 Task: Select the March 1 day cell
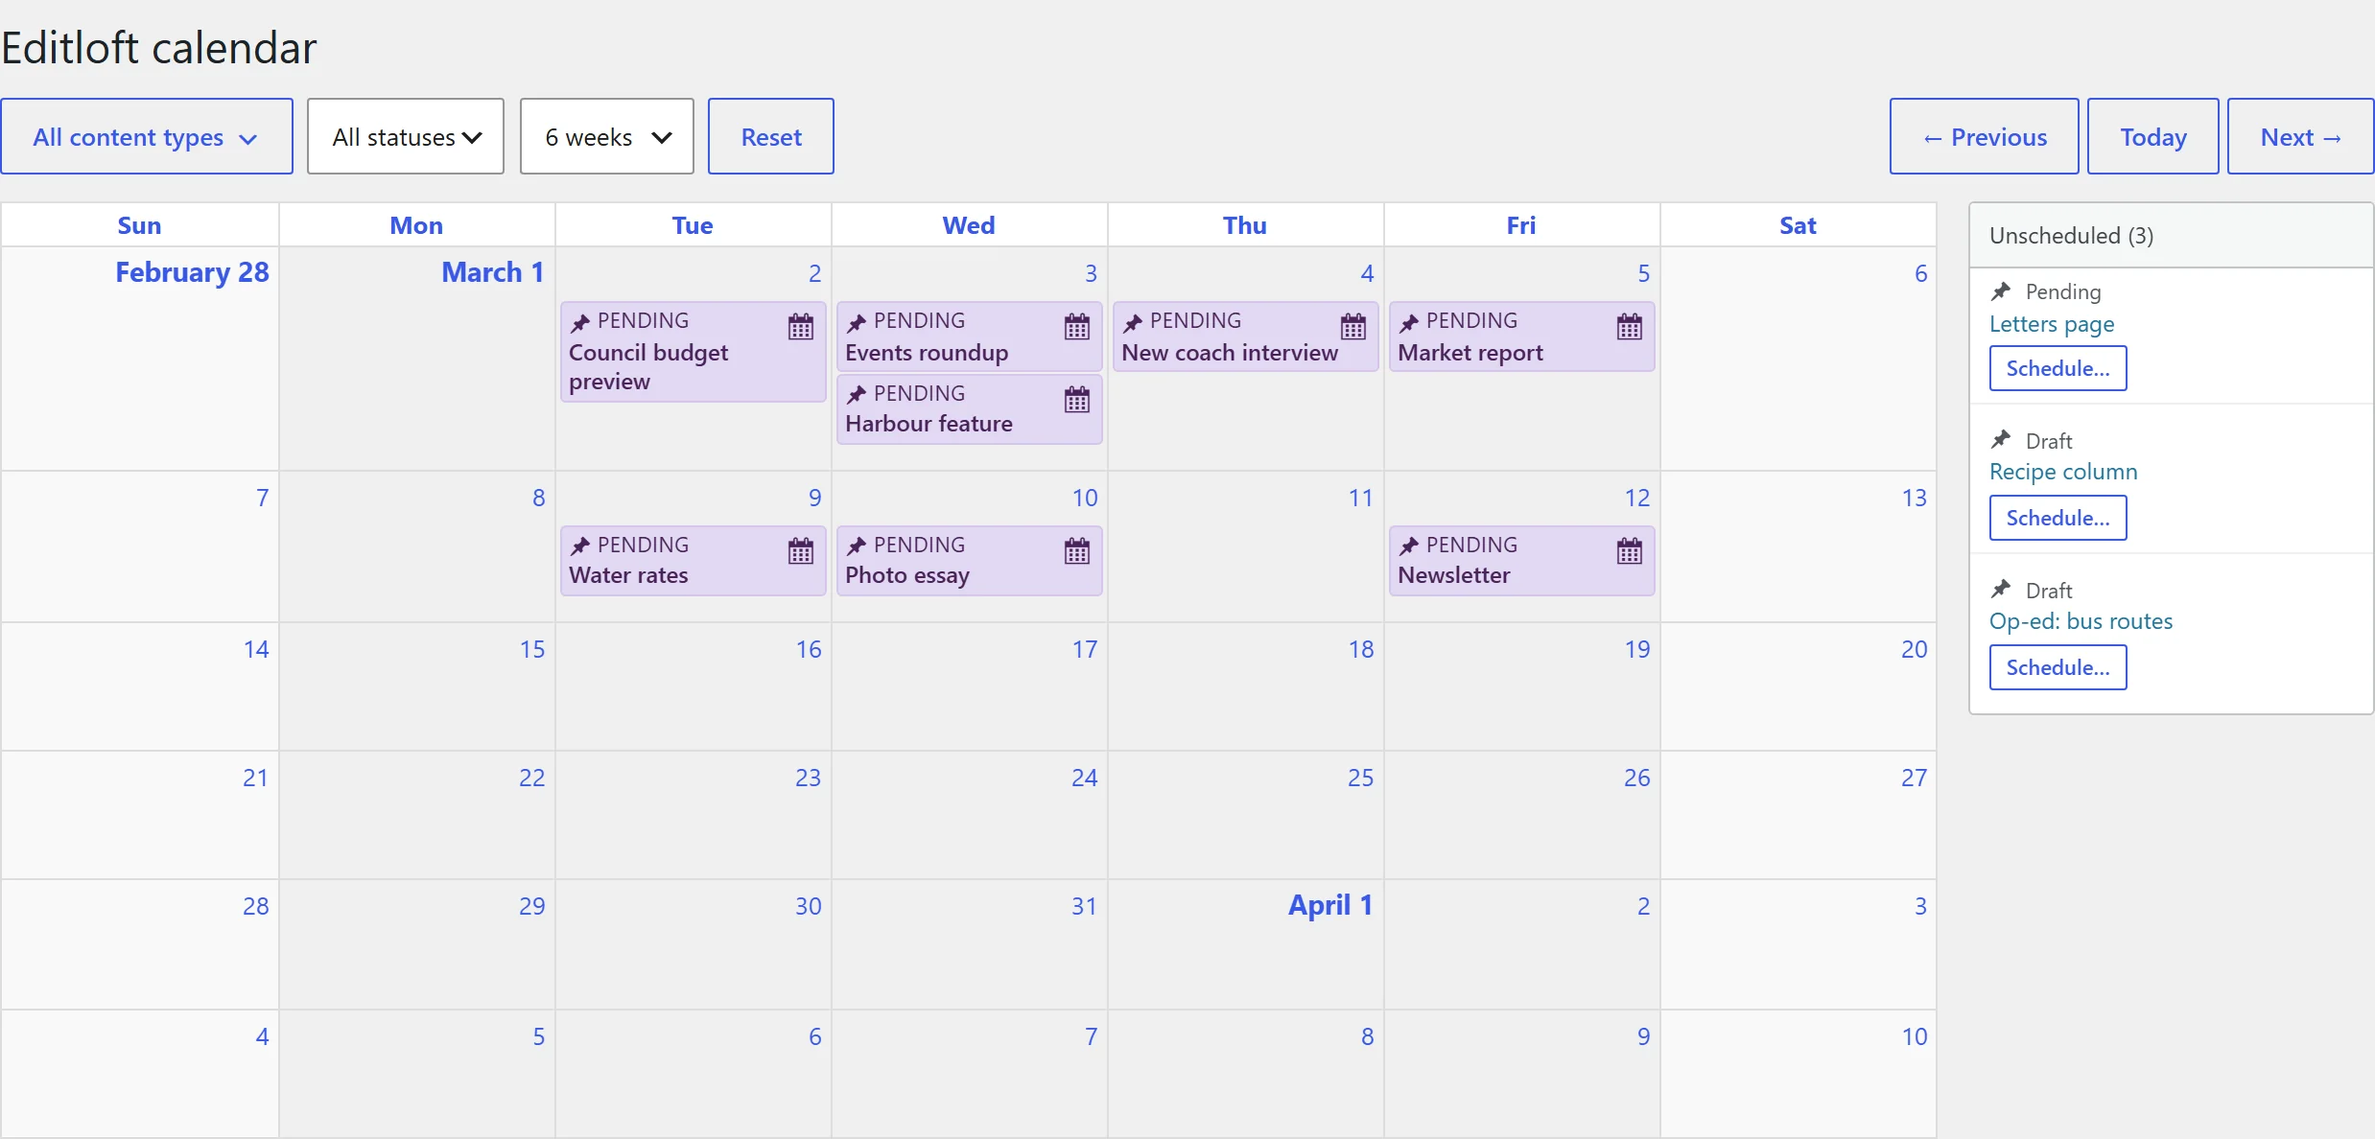click(417, 359)
